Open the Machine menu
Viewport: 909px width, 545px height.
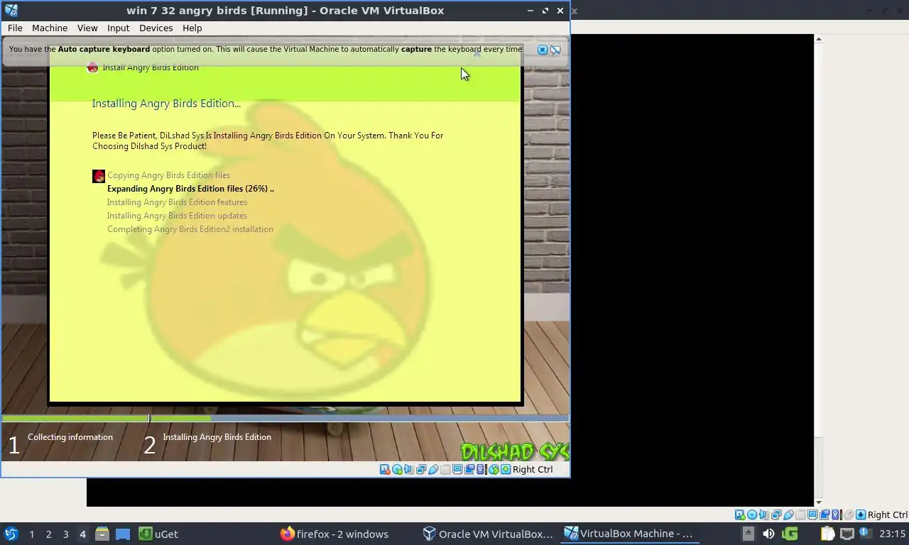pyautogui.click(x=50, y=28)
